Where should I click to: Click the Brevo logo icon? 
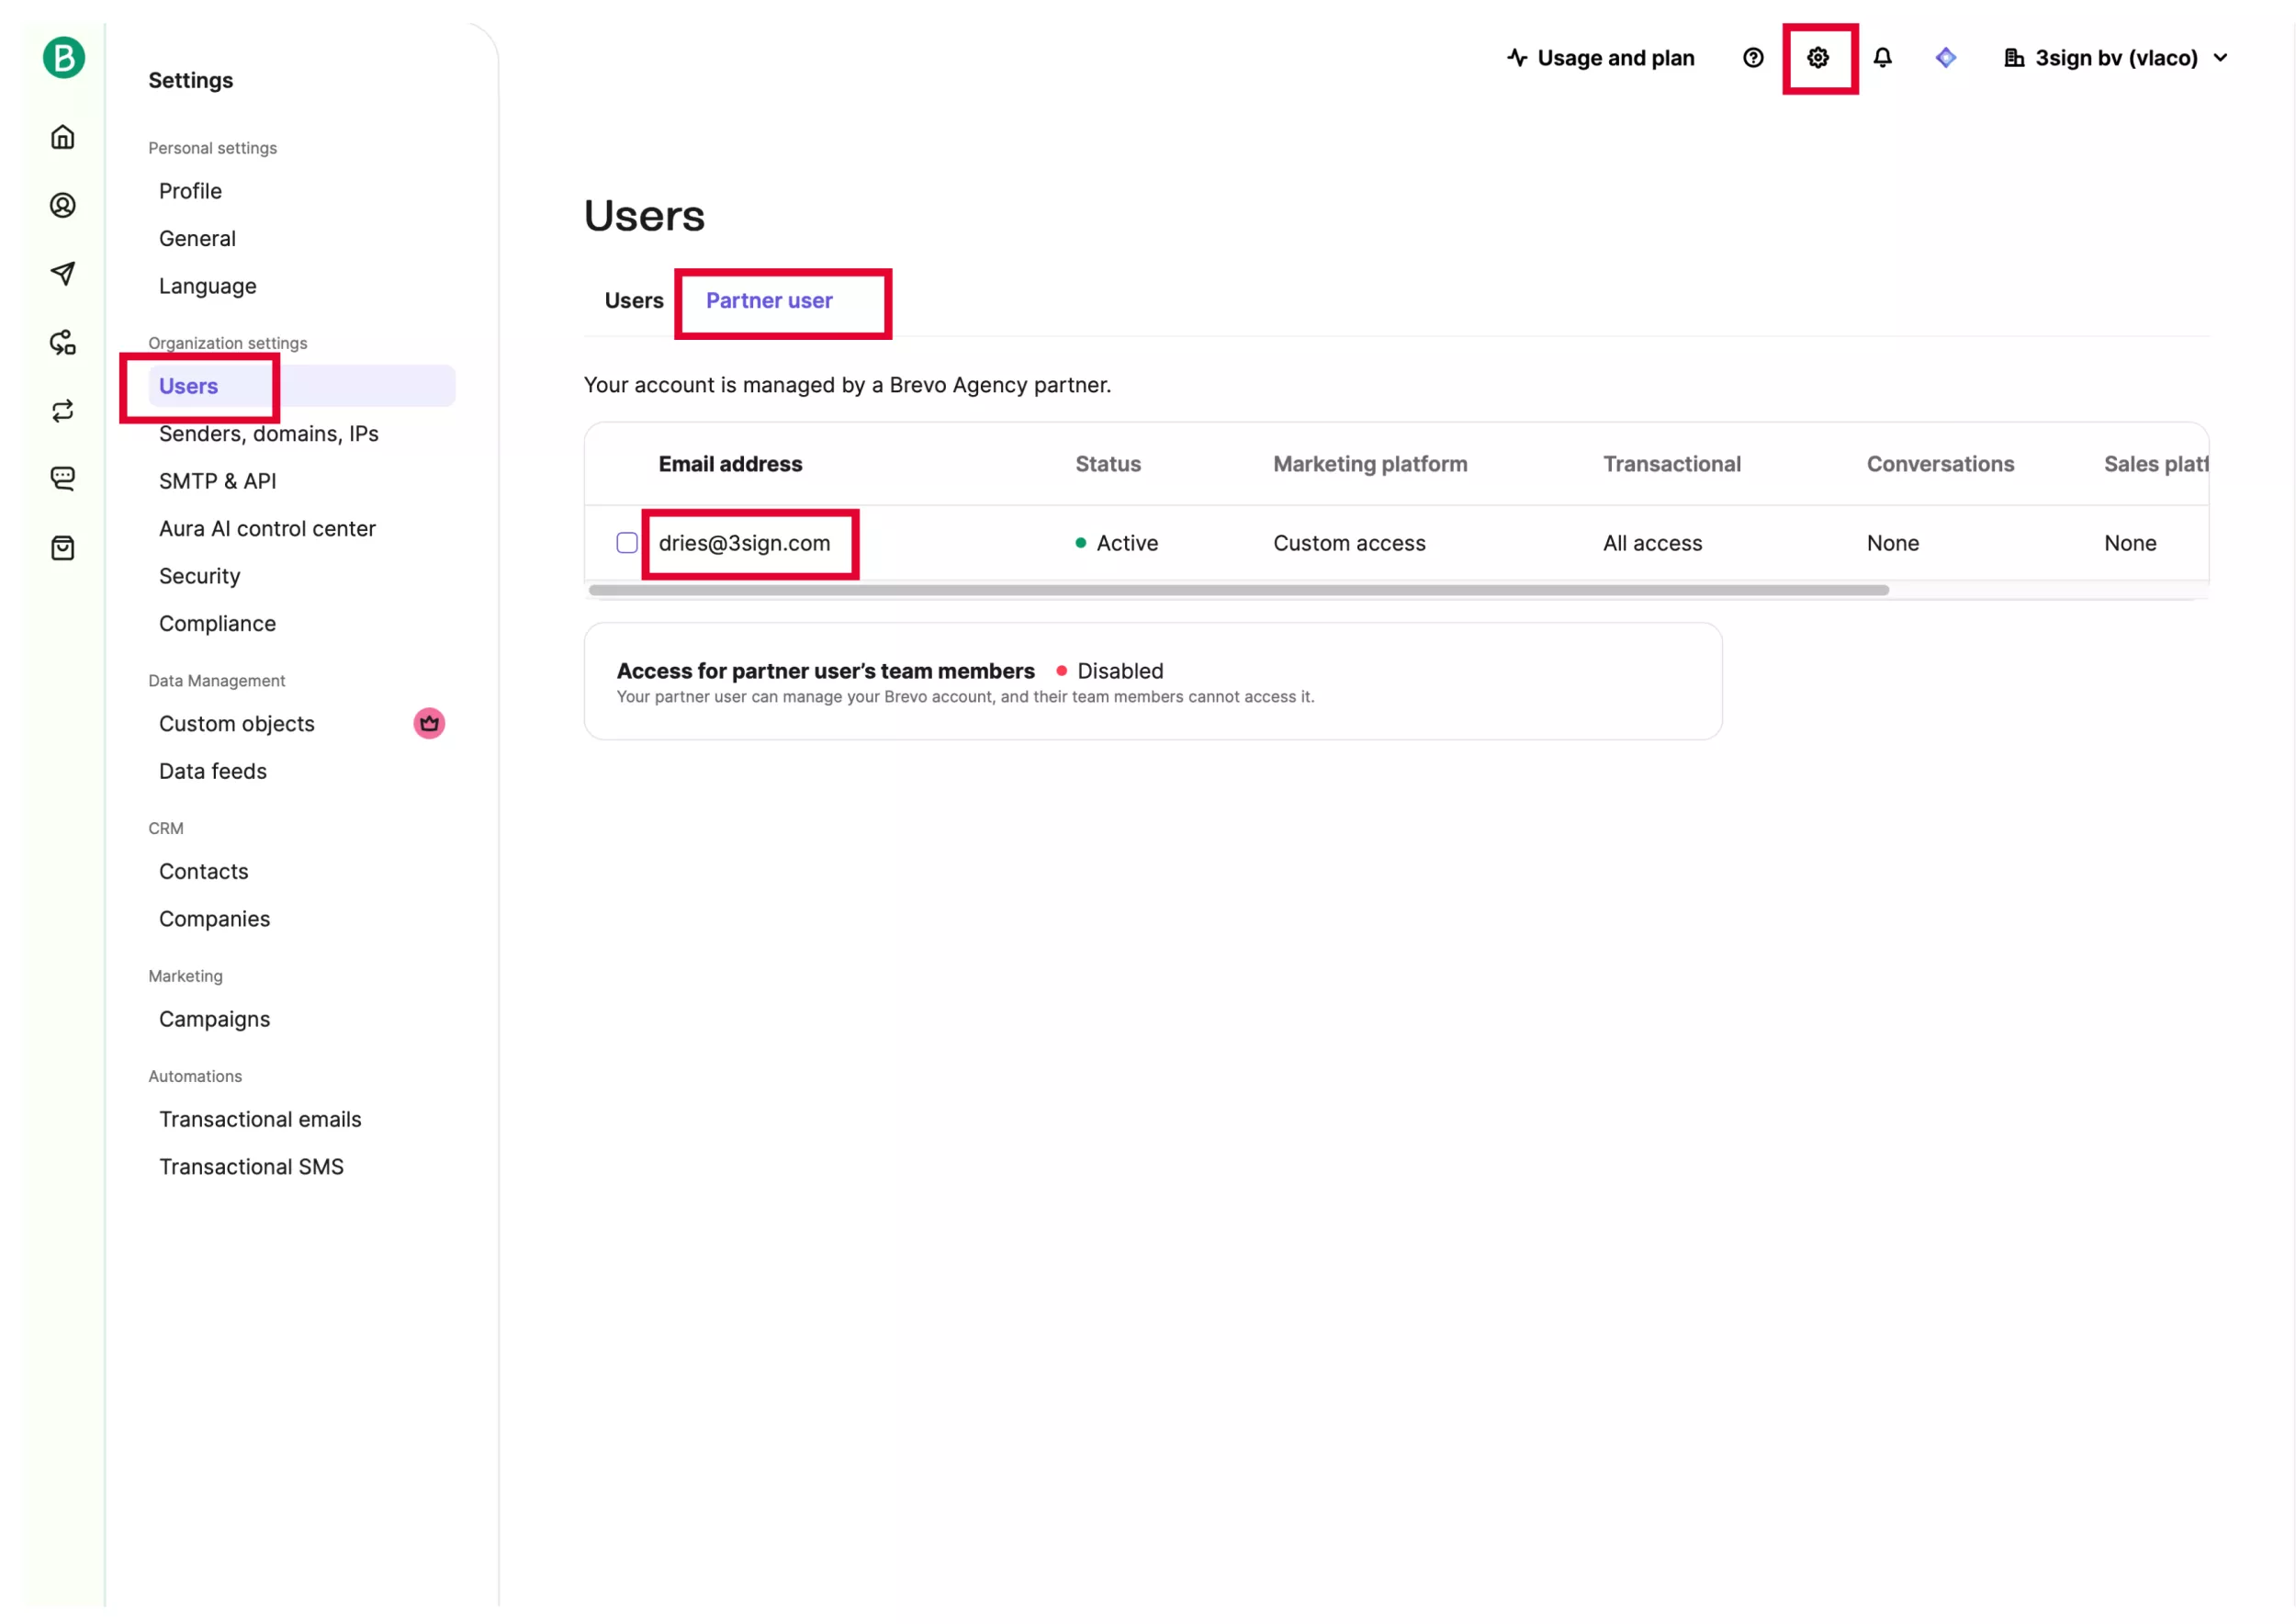(63, 58)
